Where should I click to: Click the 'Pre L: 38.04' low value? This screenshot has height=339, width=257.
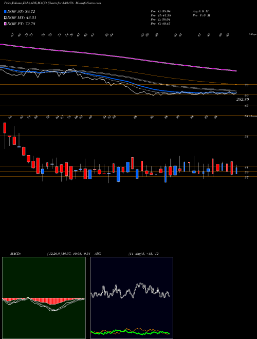[160, 20]
